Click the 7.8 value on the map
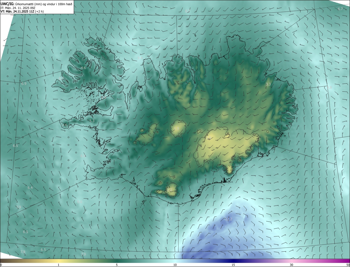Screen dimensions: 350x267 tap(23, 251)
